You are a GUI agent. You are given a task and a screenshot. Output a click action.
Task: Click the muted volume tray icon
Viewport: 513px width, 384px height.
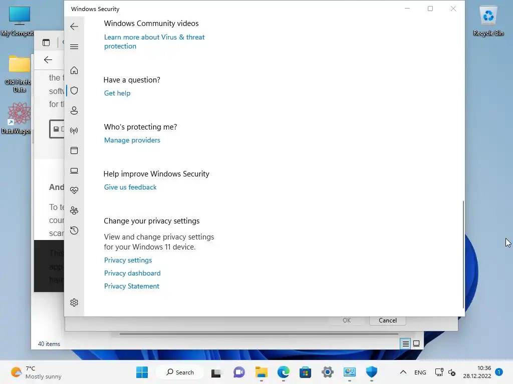tap(452, 372)
